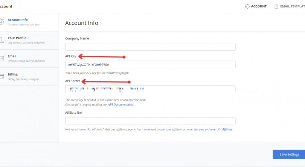Screen dimensions: 305x167
Task: Open the API Documentation link
Action: 120,105
